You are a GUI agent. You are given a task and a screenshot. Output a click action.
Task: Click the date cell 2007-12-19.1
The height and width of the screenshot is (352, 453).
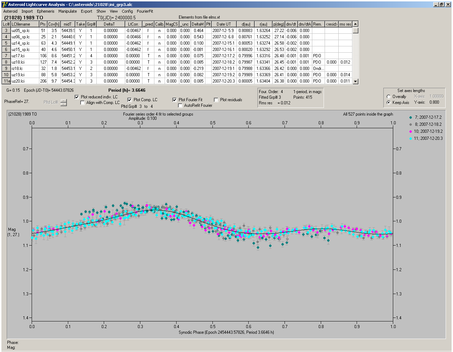(224, 69)
